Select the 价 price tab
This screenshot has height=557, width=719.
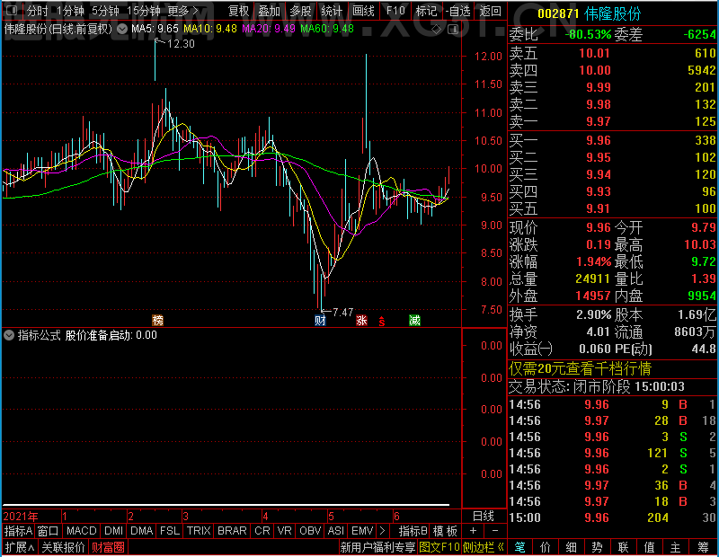coord(546,547)
